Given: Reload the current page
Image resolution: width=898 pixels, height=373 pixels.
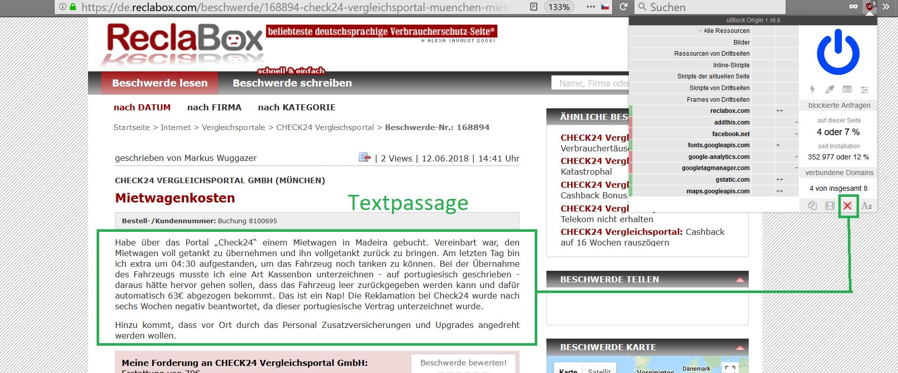Looking at the screenshot, I should coord(623,7).
